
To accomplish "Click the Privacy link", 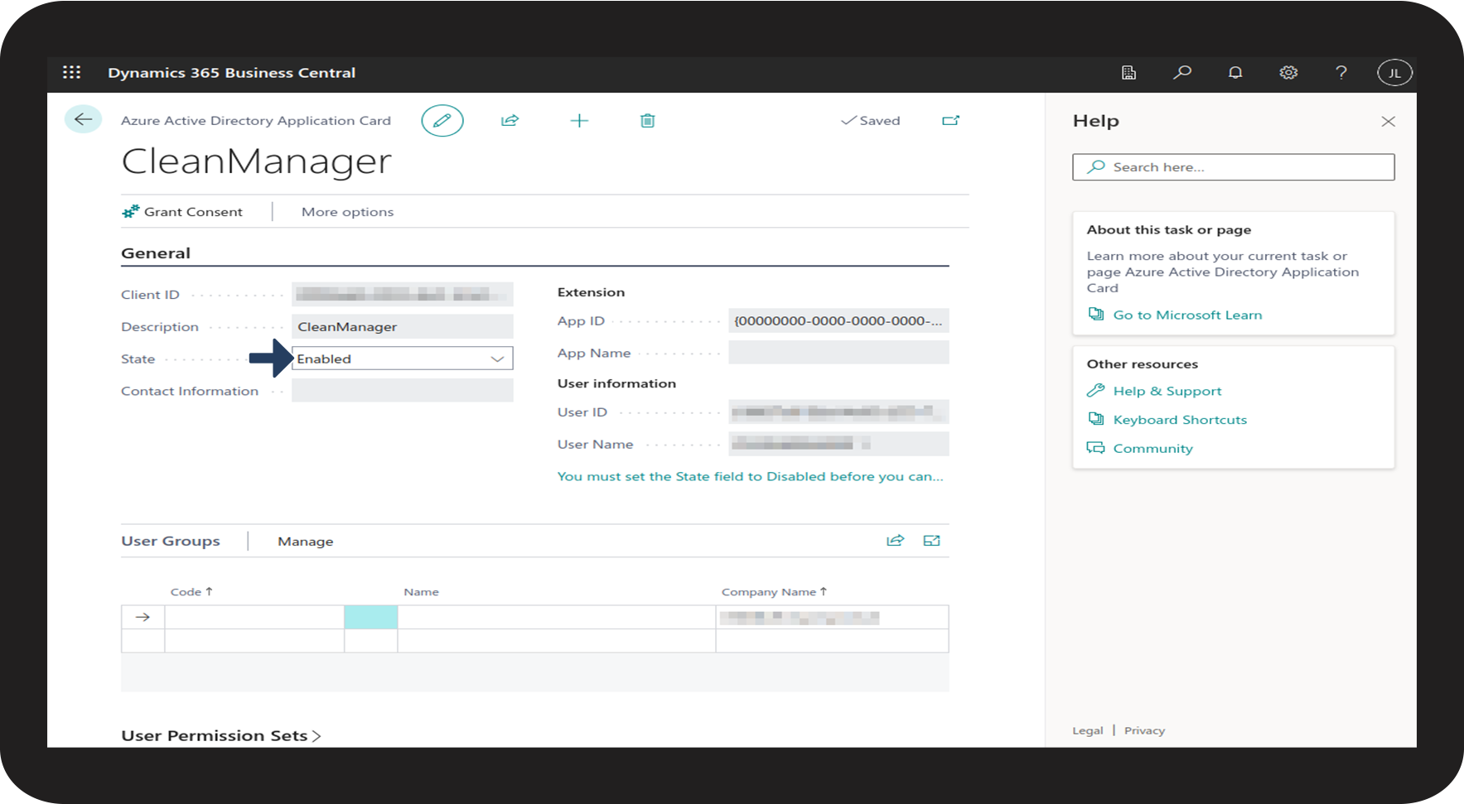I will tap(1144, 730).
